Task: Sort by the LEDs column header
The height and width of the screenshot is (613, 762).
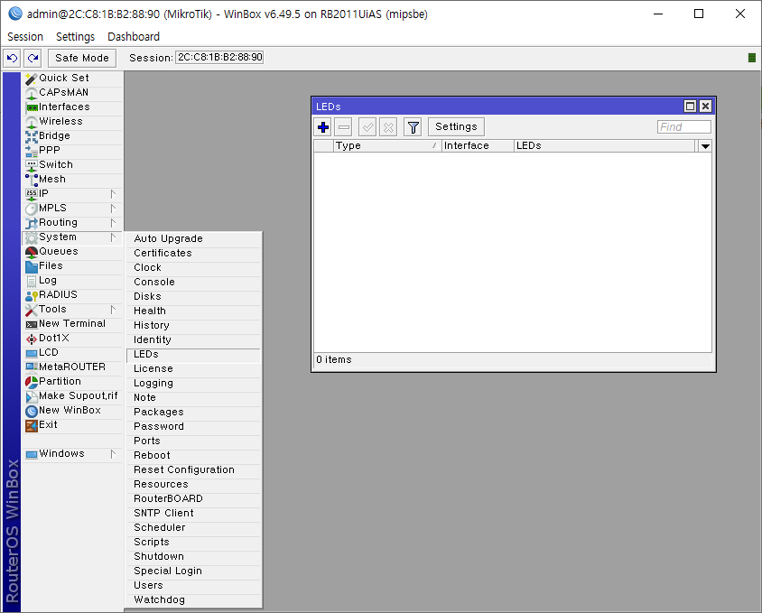Action: pos(605,146)
